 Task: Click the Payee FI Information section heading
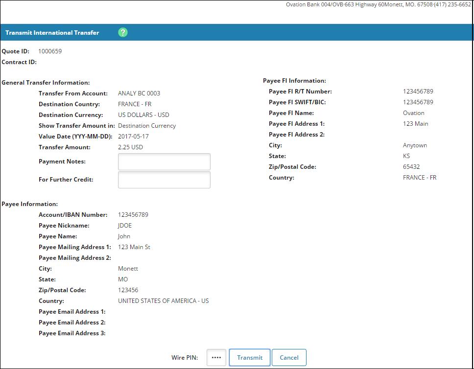(294, 81)
